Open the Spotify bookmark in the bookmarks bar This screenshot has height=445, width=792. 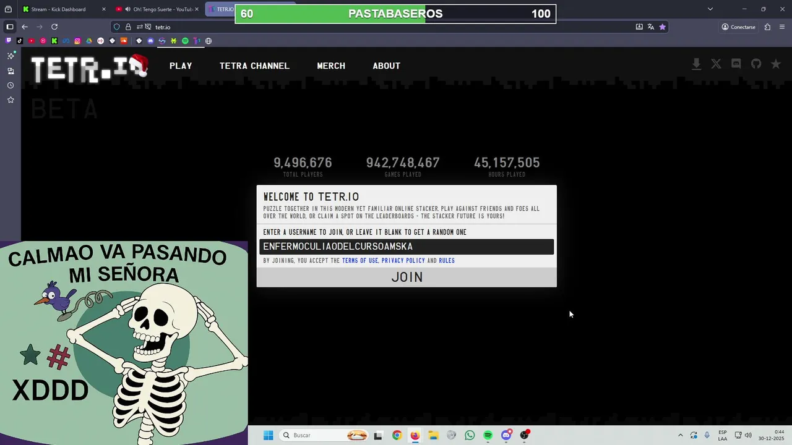(185, 41)
